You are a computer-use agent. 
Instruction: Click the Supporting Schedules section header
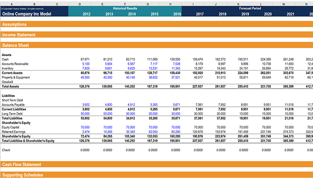click(x=156, y=175)
